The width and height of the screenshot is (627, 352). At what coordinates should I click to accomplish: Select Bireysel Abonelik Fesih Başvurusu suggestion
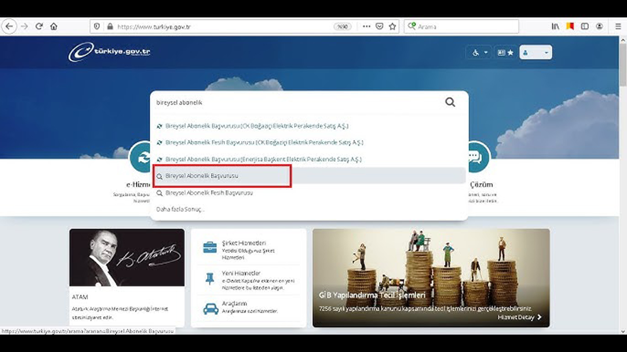[x=209, y=193]
